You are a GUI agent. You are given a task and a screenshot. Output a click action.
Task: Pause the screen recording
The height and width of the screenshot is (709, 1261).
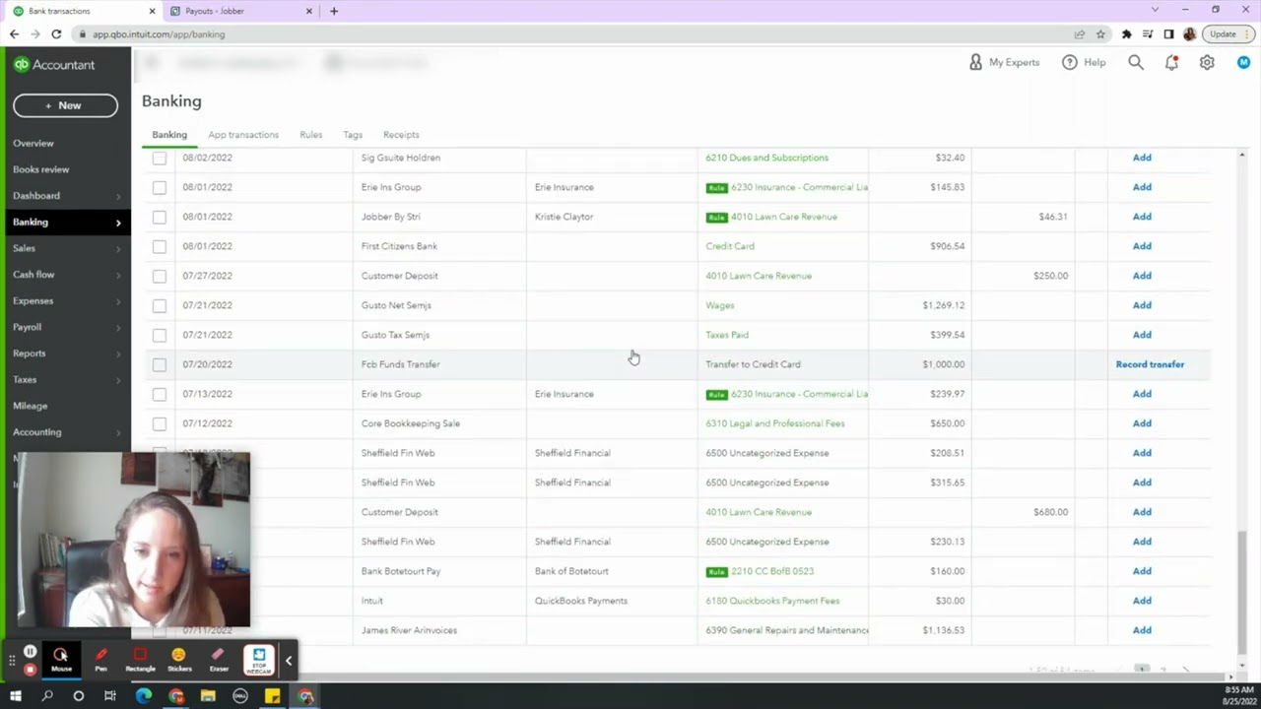[x=31, y=652]
